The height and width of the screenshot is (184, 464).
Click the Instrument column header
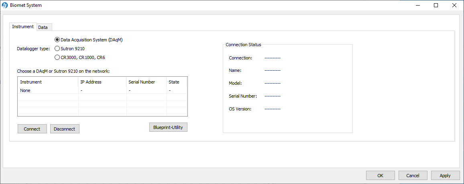pos(48,82)
